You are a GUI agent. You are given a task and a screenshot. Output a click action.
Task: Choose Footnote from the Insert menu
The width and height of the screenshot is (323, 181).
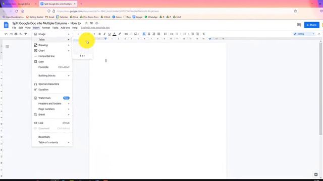click(52, 67)
